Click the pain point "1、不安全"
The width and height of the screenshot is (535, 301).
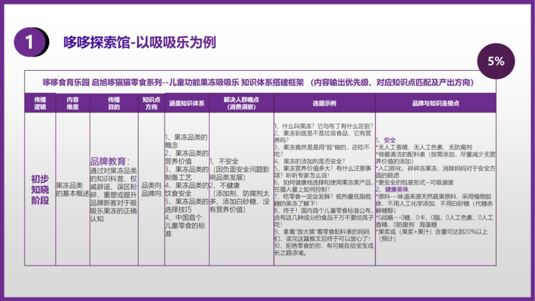coord(224,161)
